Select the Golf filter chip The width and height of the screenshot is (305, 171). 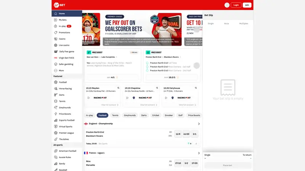(x=180, y=116)
